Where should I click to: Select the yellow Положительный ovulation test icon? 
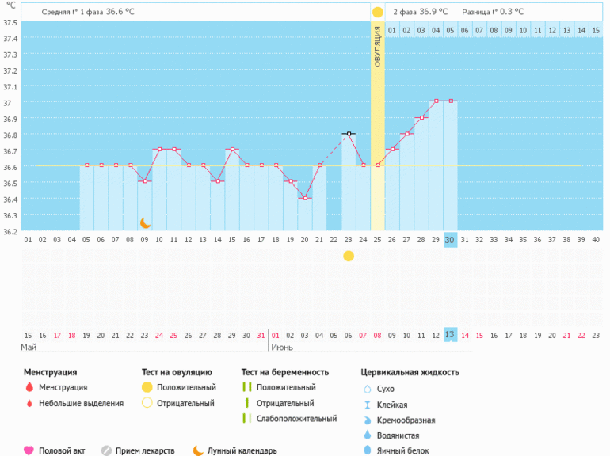point(147,387)
